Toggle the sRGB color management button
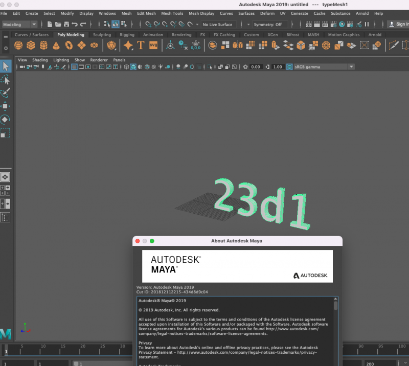Screen dimensions: 409x366 [x=290, y=67]
